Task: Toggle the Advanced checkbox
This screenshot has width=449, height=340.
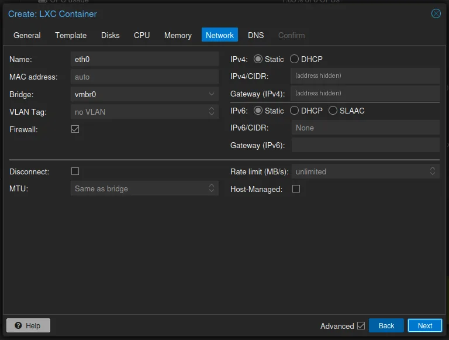Action: (361, 326)
